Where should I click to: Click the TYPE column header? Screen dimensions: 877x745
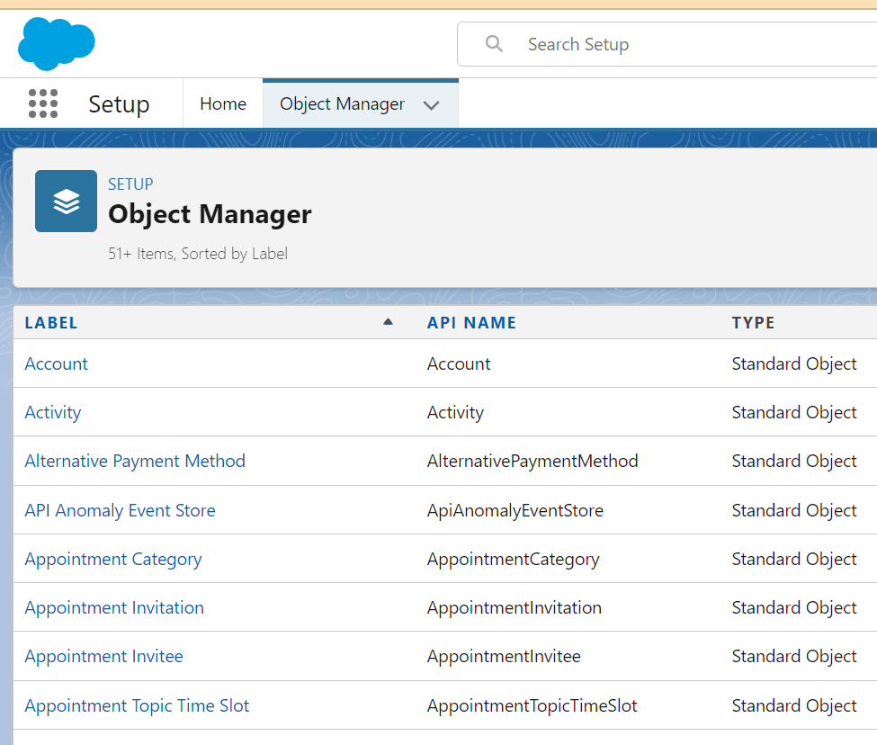(x=754, y=323)
